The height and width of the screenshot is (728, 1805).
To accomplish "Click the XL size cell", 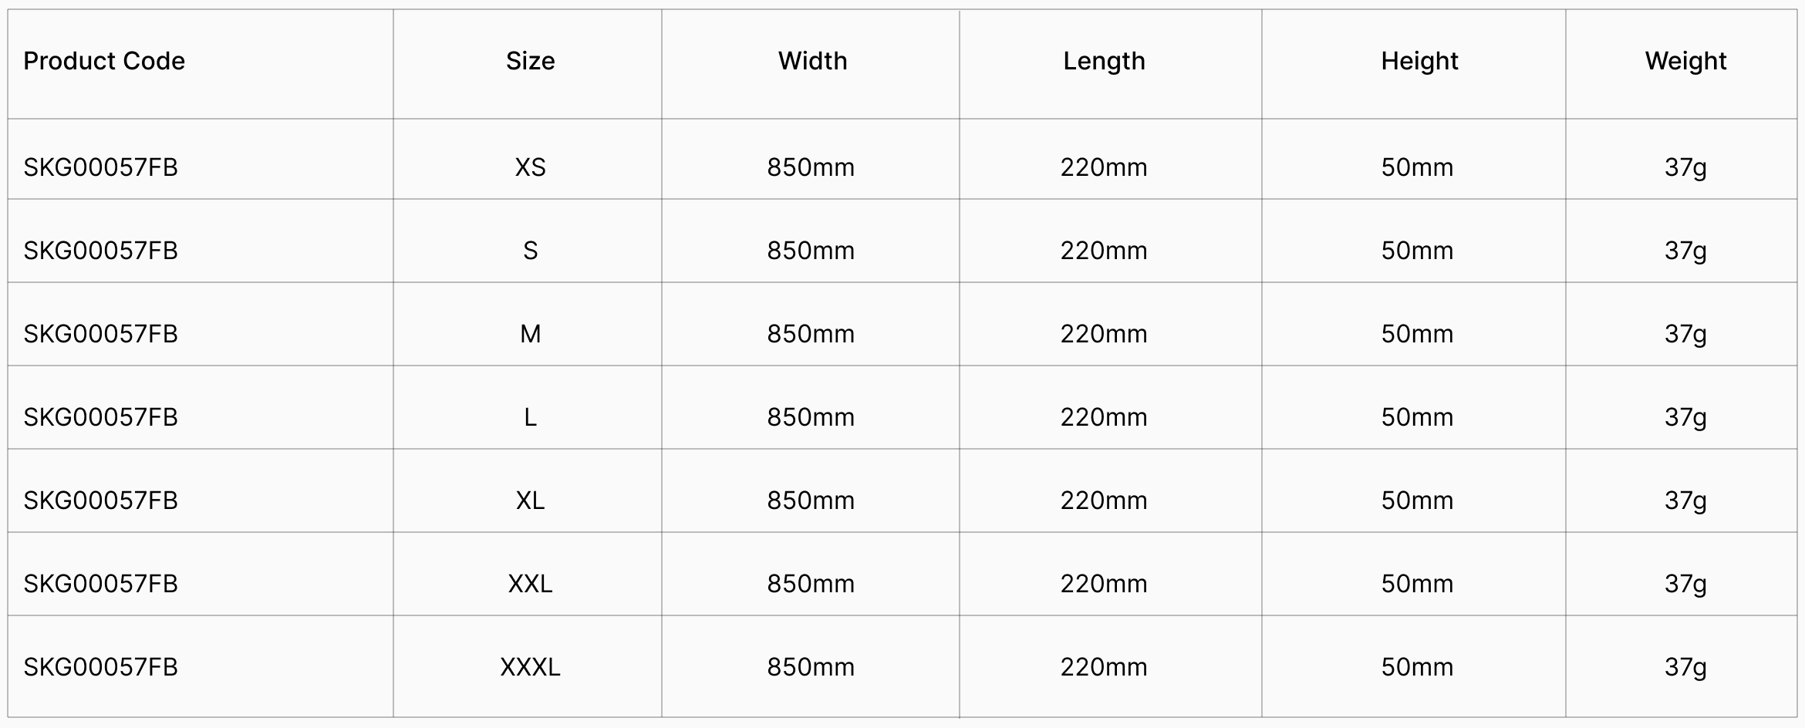I will (x=530, y=501).
